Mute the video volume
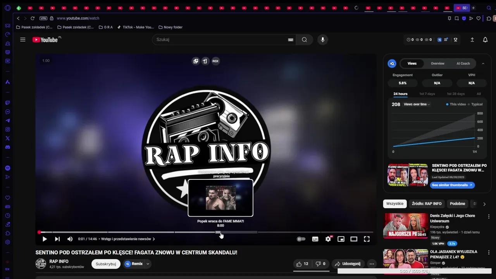496x279 pixels. [x=70, y=239]
